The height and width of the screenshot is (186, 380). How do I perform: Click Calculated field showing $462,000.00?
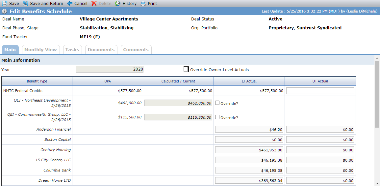point(178,103)
